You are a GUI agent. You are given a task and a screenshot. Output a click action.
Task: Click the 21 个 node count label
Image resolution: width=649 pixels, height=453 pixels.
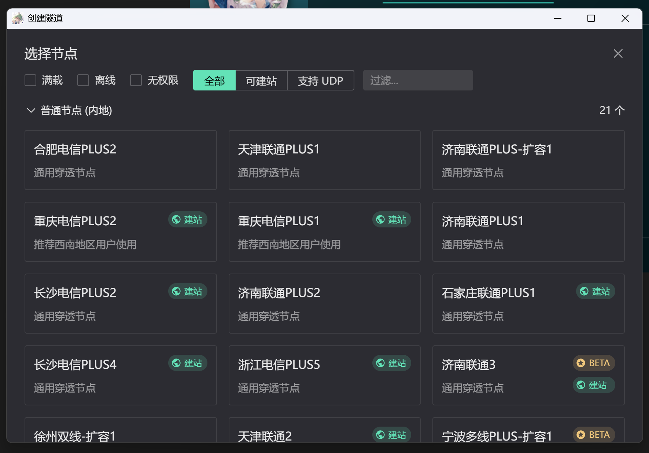click(612, 110)
